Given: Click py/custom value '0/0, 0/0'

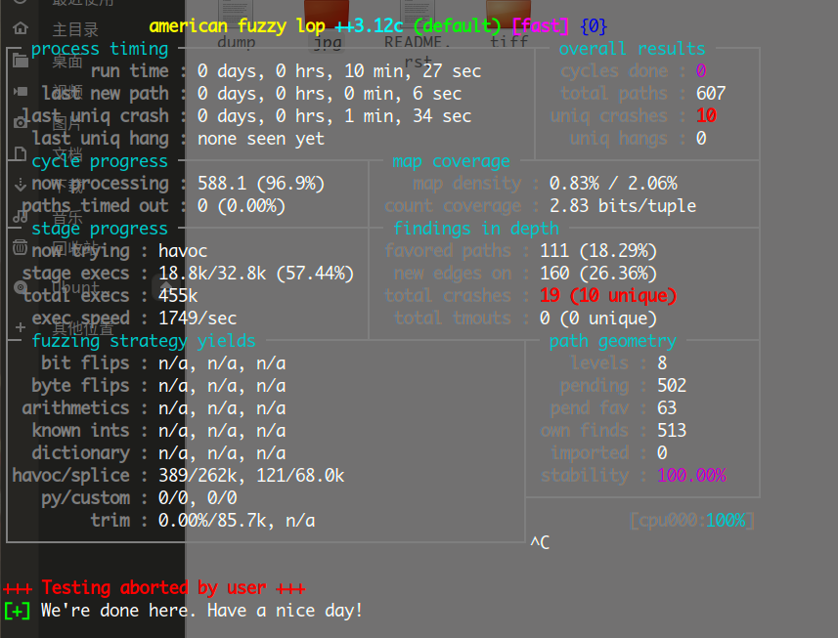Looking at the screenshot, I should (198, 498).
